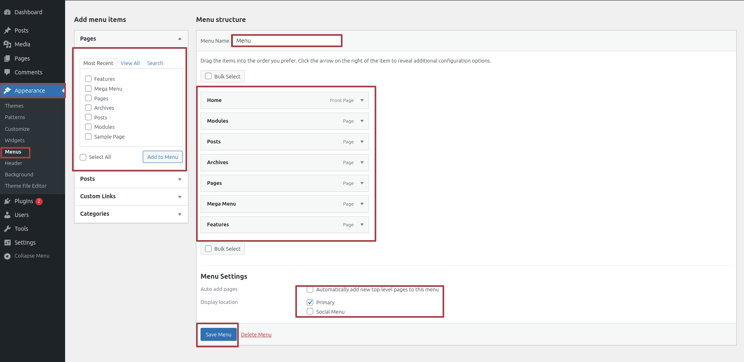The image size is (744, 362).
Task: Expand the Posts menu item arrow
Action: click(x=362, y=142)
